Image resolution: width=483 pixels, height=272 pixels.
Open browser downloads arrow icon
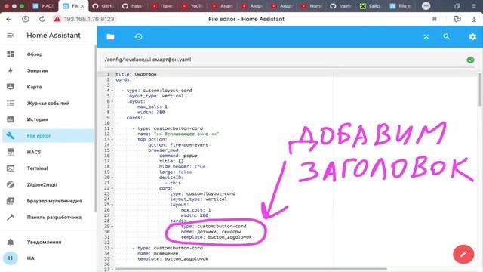click(474, 19)
